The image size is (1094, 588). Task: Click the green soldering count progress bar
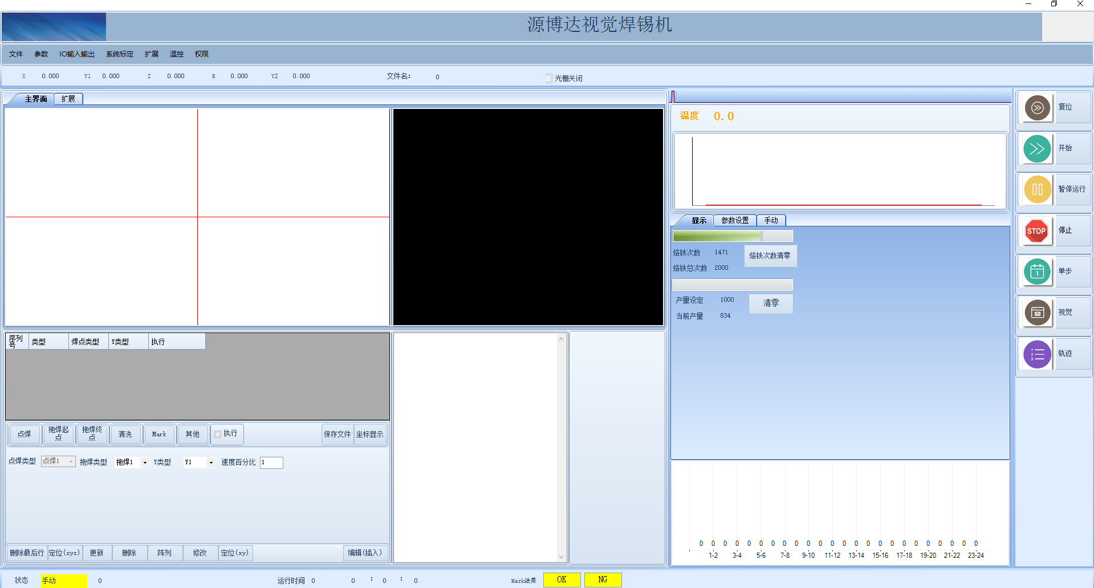[733, 236]
